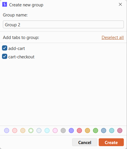
Task: Click the Deselect all link
Action: [x=113, y=38]
